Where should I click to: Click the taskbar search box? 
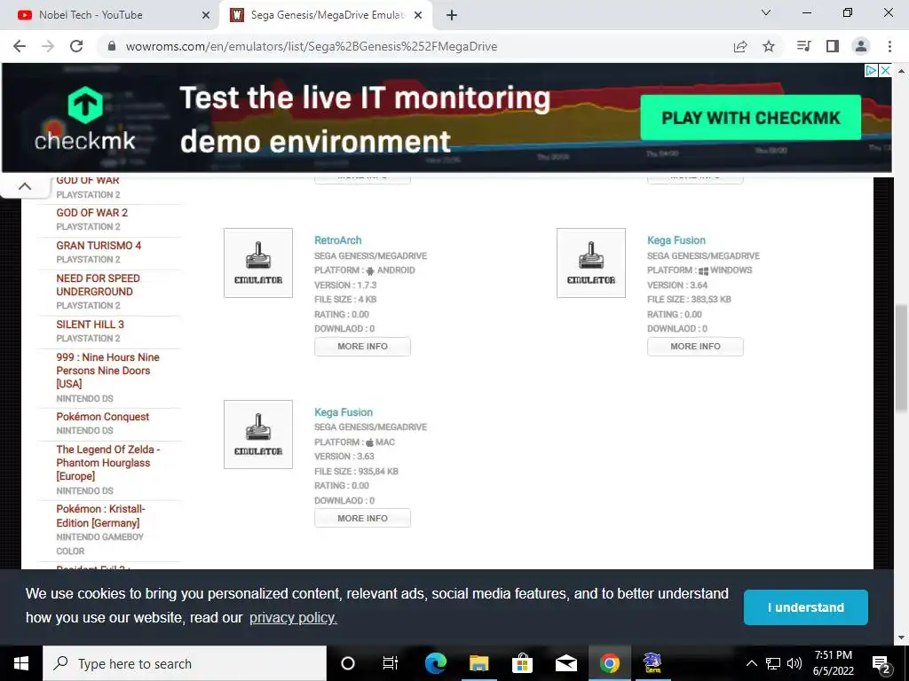point(185,663)
